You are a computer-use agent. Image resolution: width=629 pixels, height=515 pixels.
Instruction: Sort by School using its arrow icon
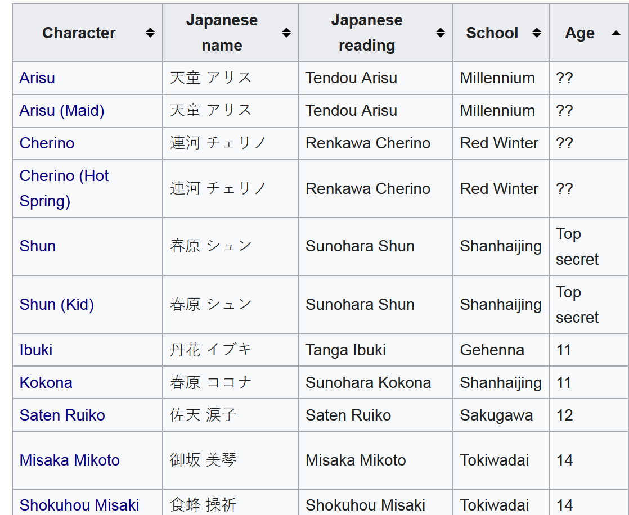pyautogui.click(x=537, y=33)
